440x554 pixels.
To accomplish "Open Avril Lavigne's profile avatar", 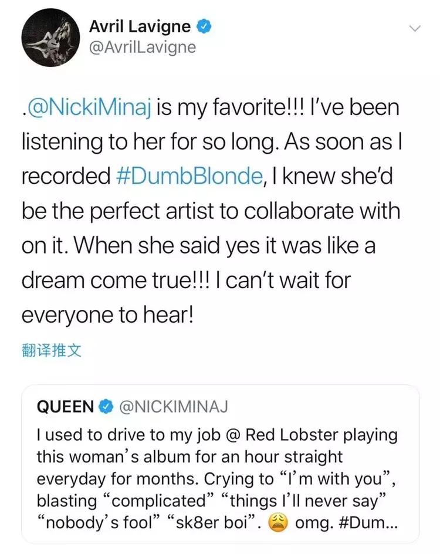I will coord(49,37).
